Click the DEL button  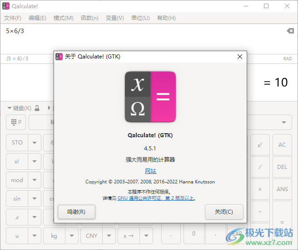coord(282,167)
